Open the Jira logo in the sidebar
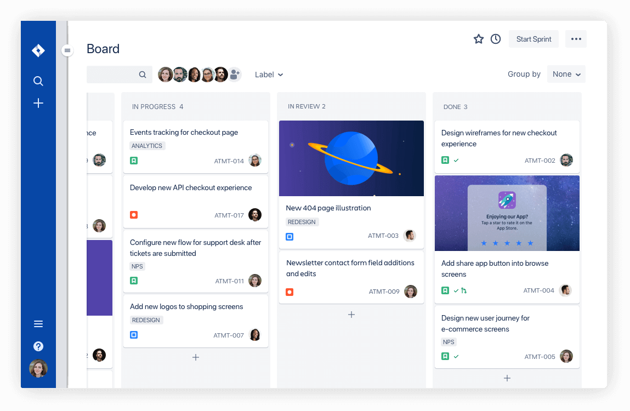The width and height of the screenshot is (630, 411). coord(38,50)
